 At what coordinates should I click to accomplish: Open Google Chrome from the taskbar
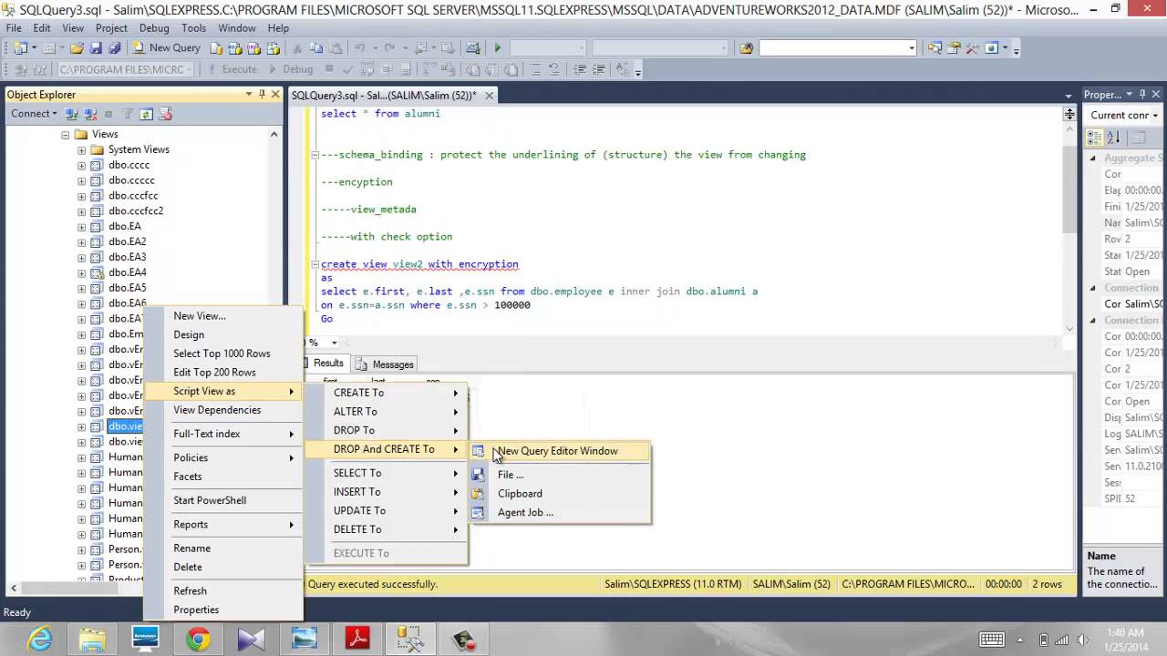point(198,639)
